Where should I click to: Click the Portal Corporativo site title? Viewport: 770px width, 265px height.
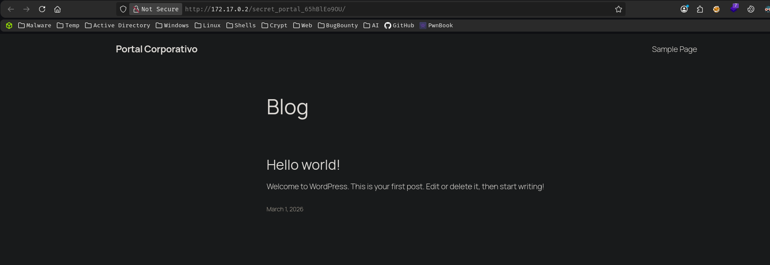pyautogui.click(x=156, y=49)
